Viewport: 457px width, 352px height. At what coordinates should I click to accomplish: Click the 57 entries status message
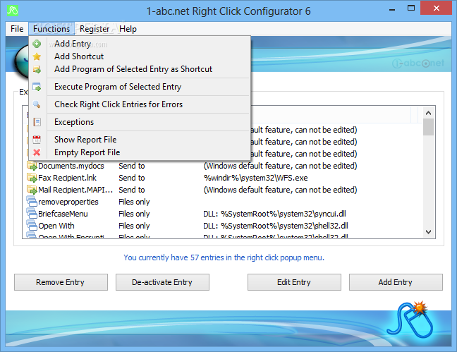(x=224, y=257)
